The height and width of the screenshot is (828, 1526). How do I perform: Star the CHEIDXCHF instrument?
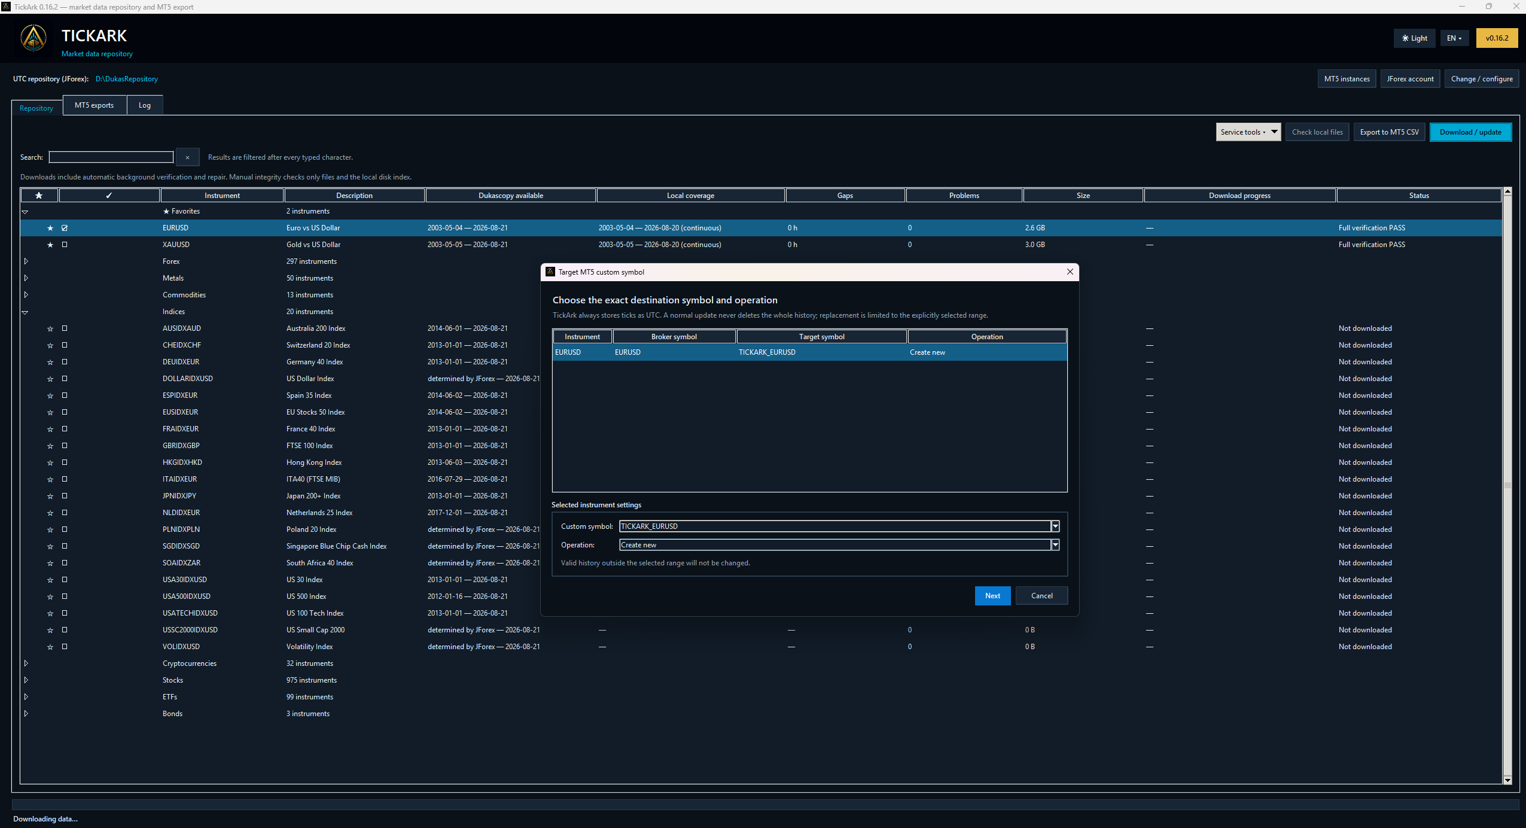[x=50, y=345]
